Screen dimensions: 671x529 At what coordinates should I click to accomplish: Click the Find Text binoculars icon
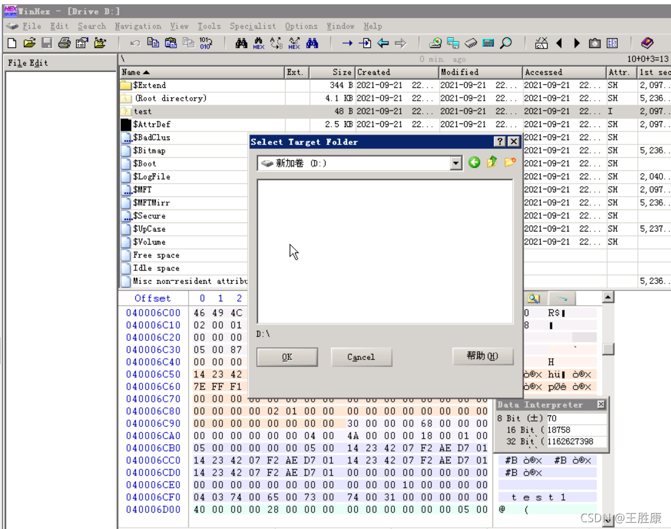[241, 43]
